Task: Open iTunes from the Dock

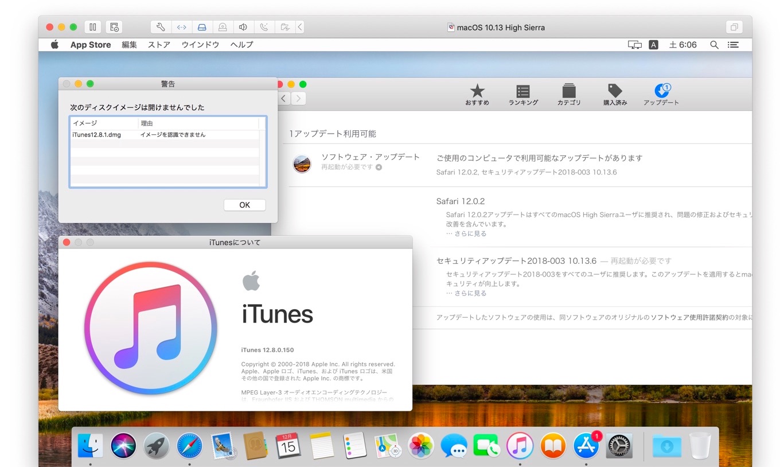Action: (x=520, y=446)
